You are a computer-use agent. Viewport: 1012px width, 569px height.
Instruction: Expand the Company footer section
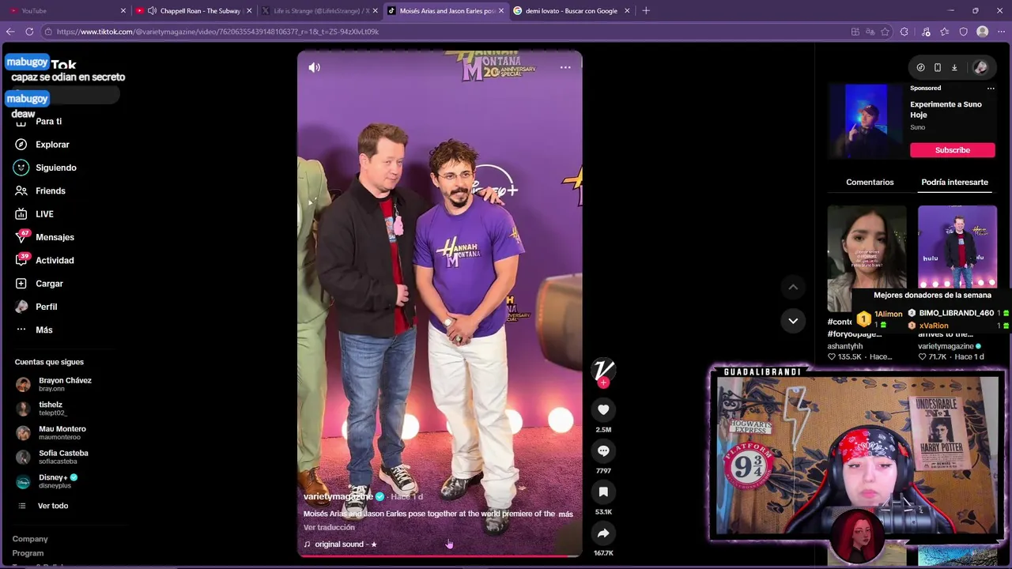click(x=30, y=539)
